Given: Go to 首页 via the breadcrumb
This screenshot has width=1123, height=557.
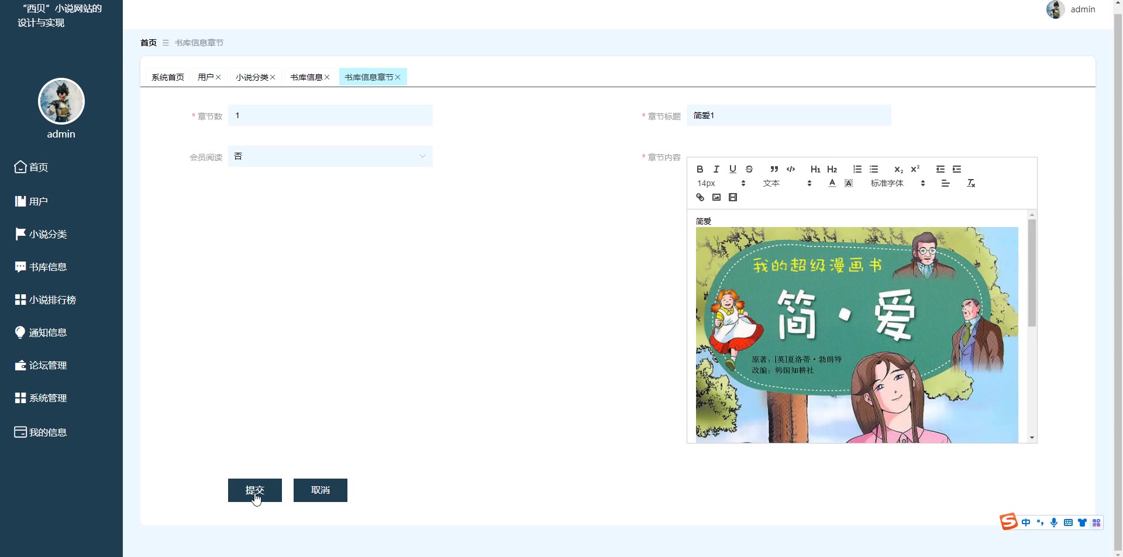Looking at the screenshot, I should (x=149, y=43).
